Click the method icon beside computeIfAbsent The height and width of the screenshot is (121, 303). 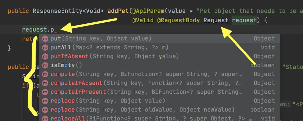pos(45,83)
